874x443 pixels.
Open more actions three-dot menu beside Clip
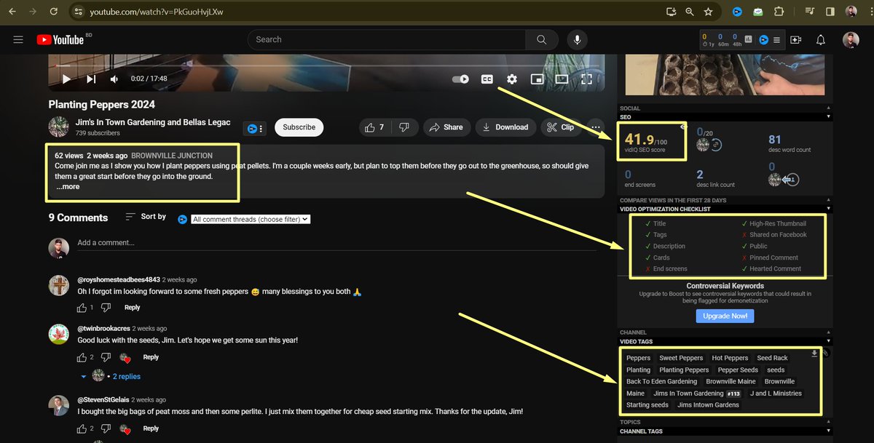click(x=596, y=127)
